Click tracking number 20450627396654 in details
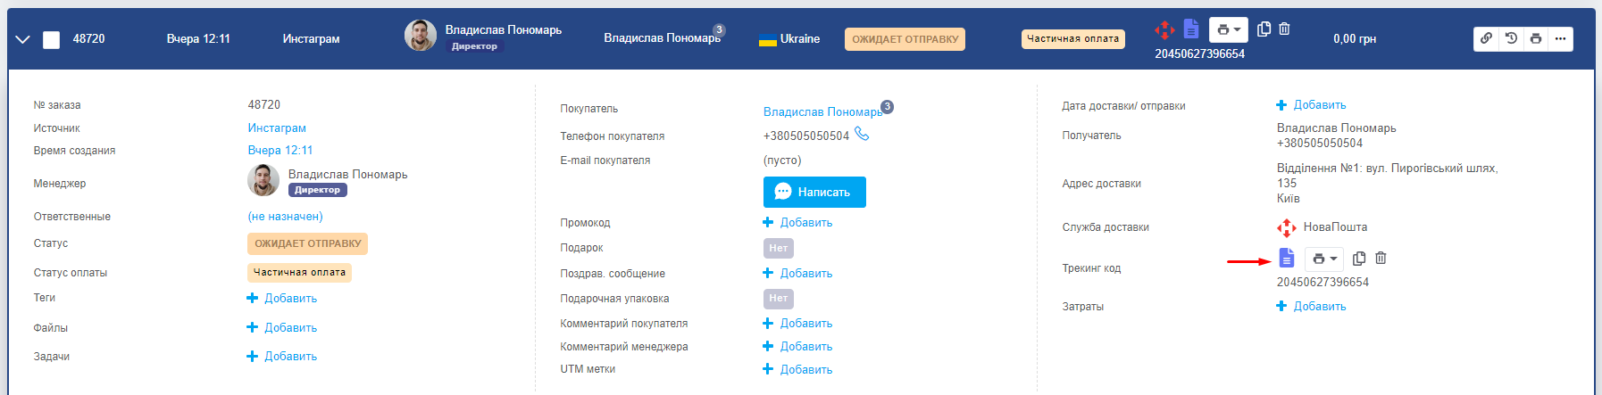Screen dimensions: 1602x395 pos(1322,283)
